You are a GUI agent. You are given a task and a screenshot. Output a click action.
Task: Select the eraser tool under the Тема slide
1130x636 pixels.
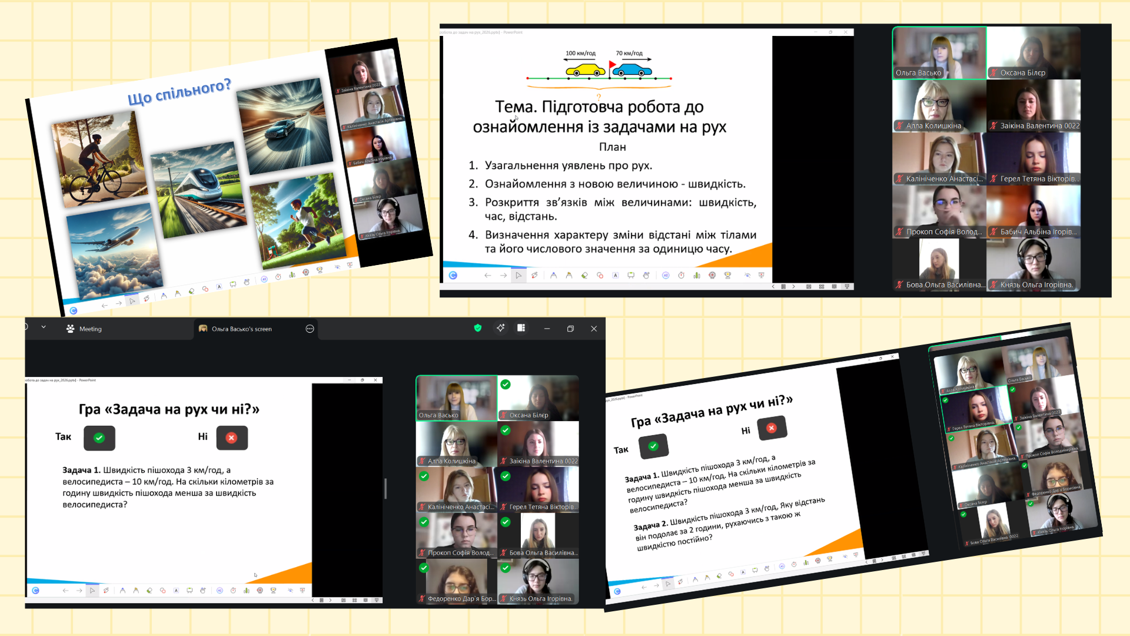[x=584, y=275]
